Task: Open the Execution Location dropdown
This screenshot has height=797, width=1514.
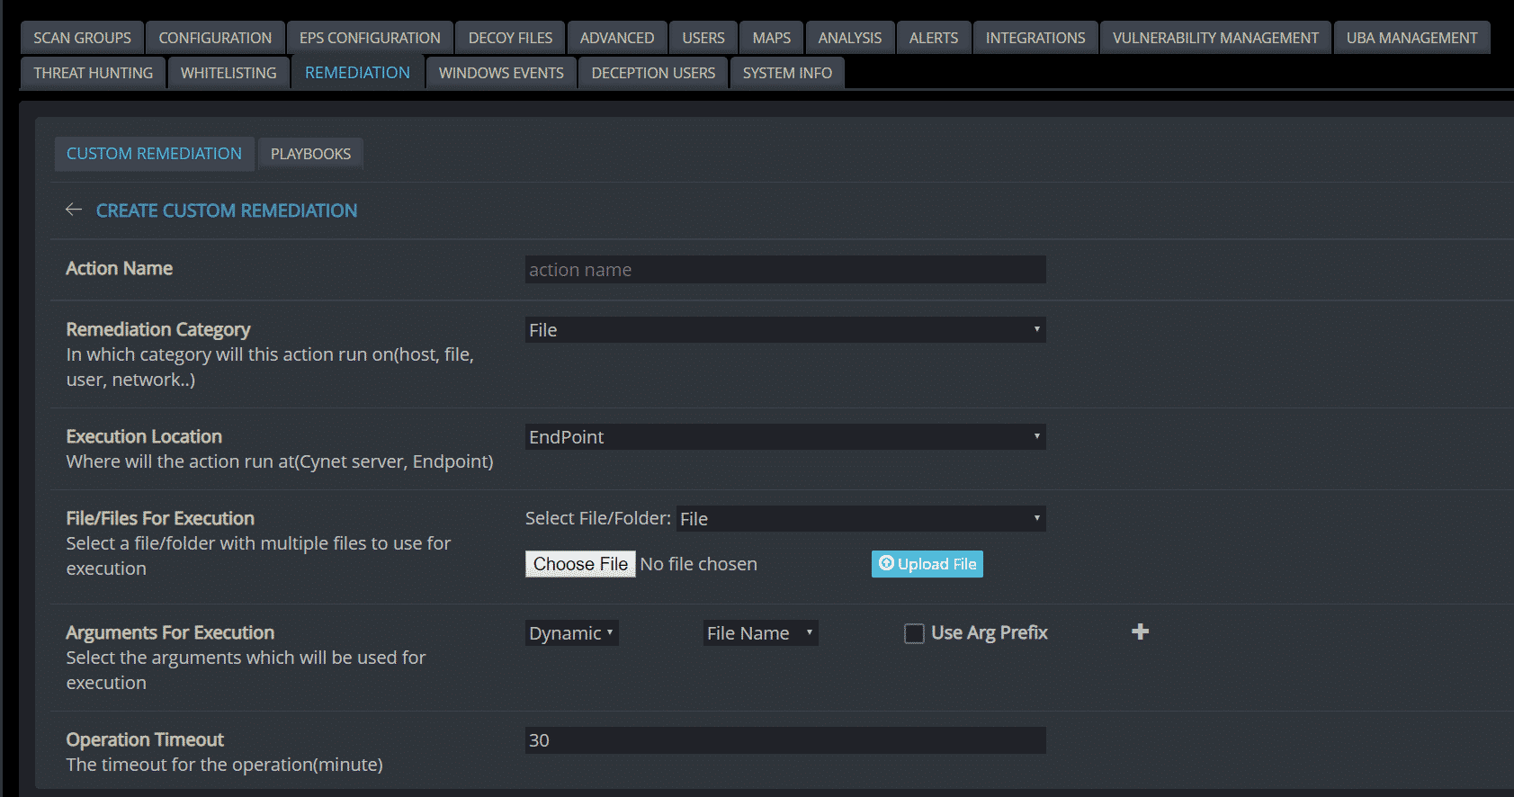Action: 785,437
